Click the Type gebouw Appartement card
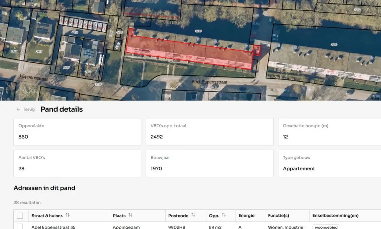Viewport: 381px width, 229px height. coord(329,163)
